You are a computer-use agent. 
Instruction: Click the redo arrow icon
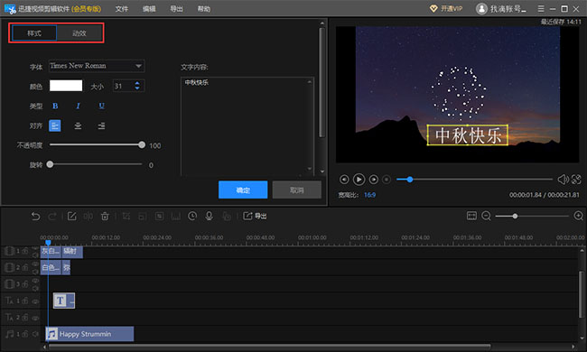coord(52,217)
